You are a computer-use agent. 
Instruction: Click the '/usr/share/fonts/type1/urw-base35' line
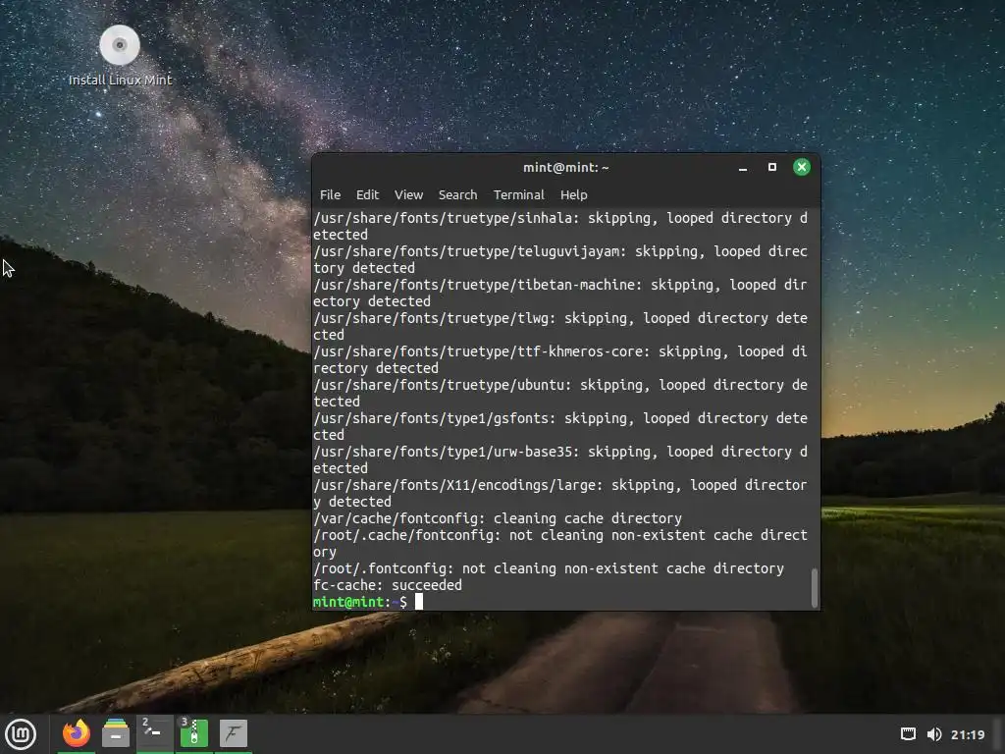tap(560, 459)
